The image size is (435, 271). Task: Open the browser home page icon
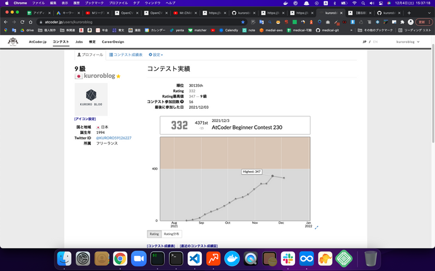[x=30, y=22]
